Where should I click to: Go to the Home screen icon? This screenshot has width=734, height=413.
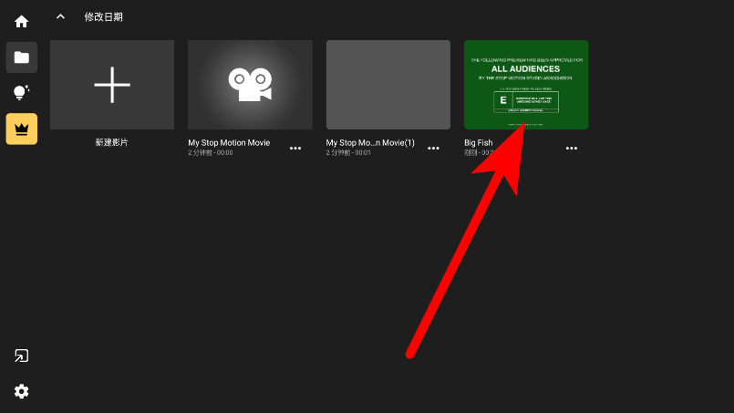click(21, 21)
